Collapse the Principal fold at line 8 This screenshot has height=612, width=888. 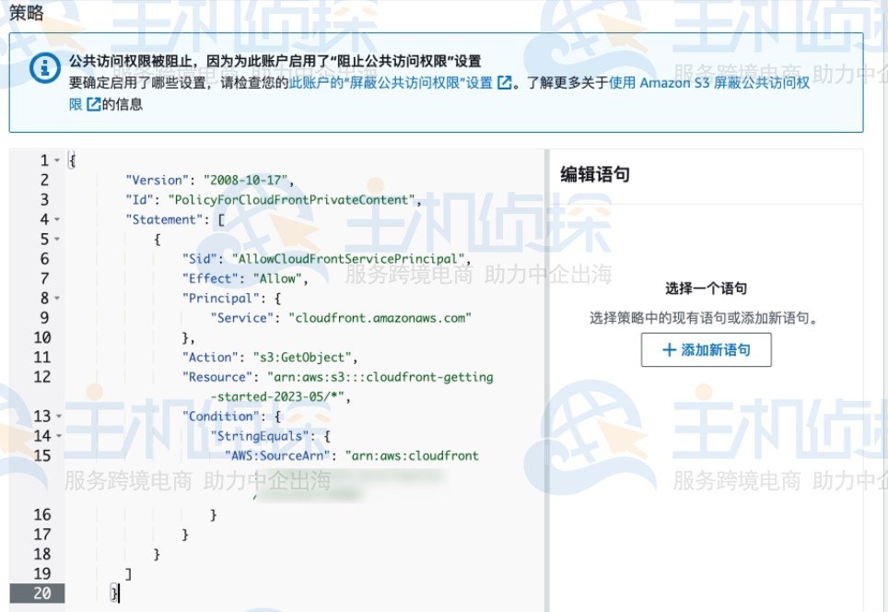pos(56,299)
